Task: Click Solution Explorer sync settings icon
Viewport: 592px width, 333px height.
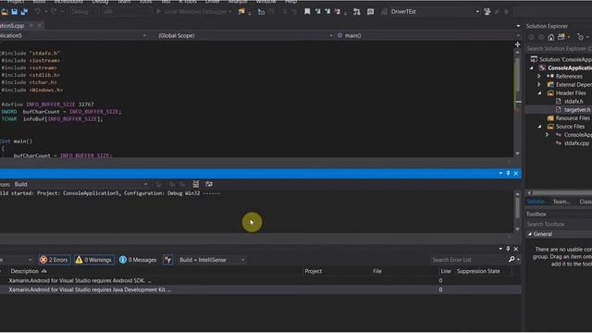Action: click(x=580, y=37)
